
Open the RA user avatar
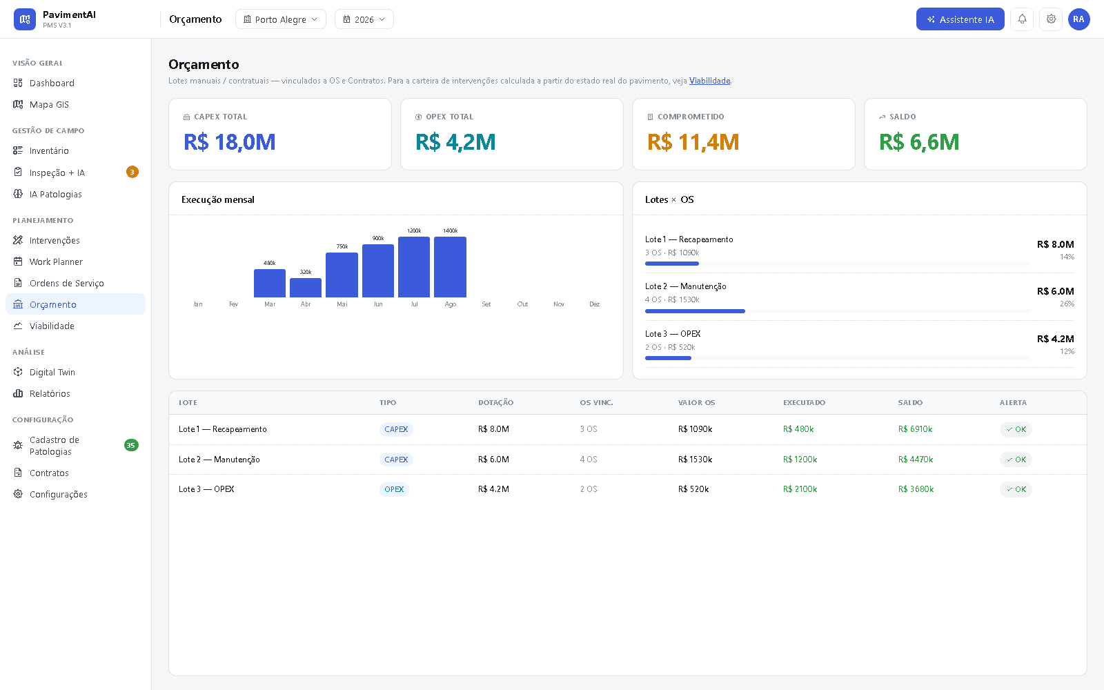1078,19
